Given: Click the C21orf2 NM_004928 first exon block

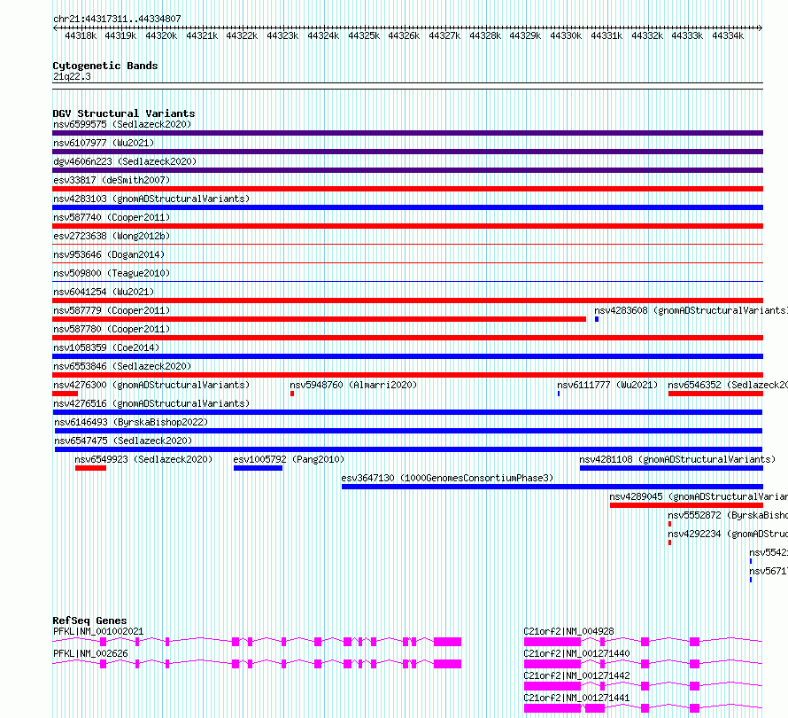Looking at the screenshot, I should click(x=552, y=642).
